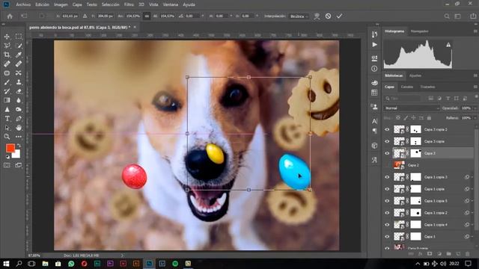
Task: Open WhatsApp from the taskbar
Action: (71, 264)
